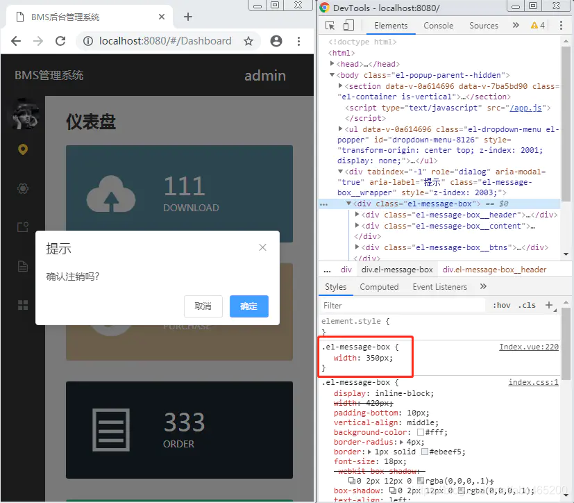Expand the el-message-box__btns node
Viewport: 574px width, 503px height.
[x=357, y=247]
